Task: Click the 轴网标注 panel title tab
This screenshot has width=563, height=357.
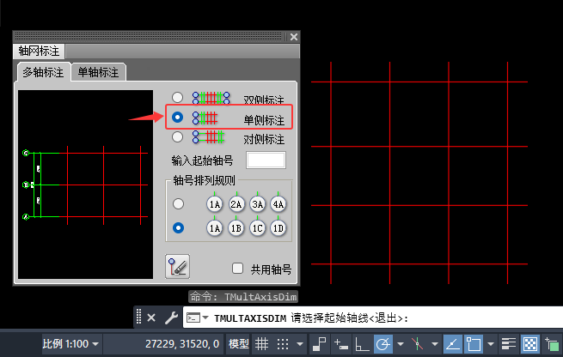Action: pos(39,51)
